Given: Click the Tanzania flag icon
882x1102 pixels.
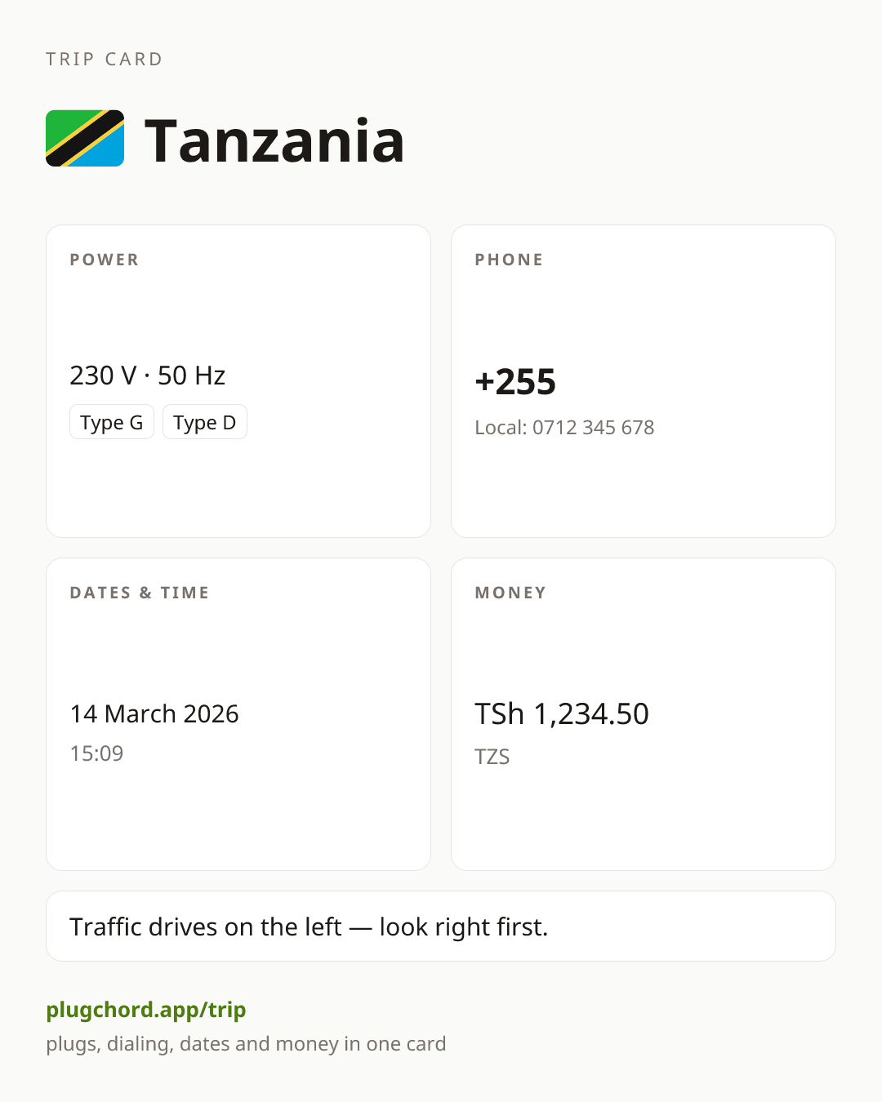Looking at the screenshot, I should 85,139.
